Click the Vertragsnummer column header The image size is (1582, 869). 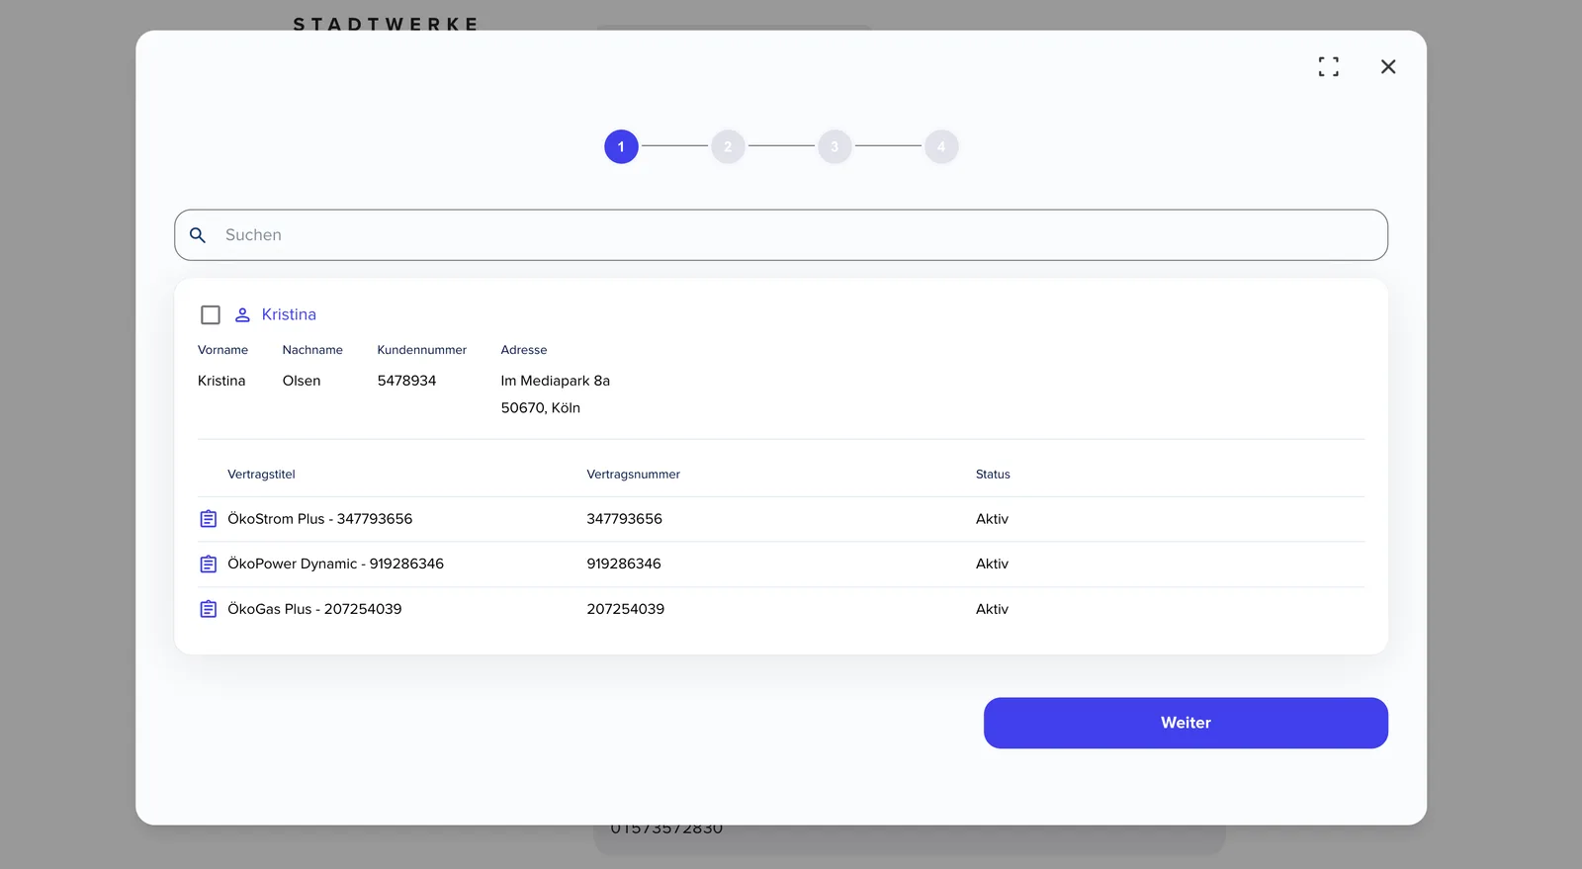634,475
